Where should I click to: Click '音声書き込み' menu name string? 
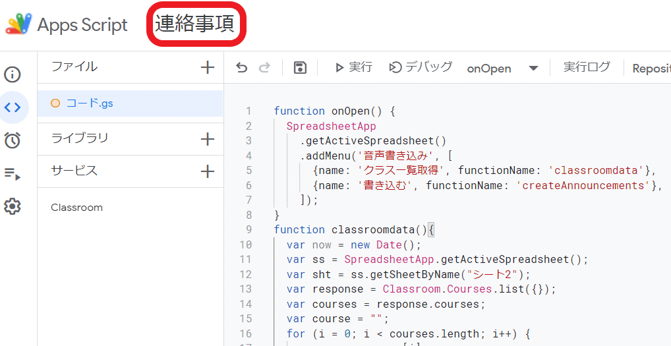pos(397,156)
